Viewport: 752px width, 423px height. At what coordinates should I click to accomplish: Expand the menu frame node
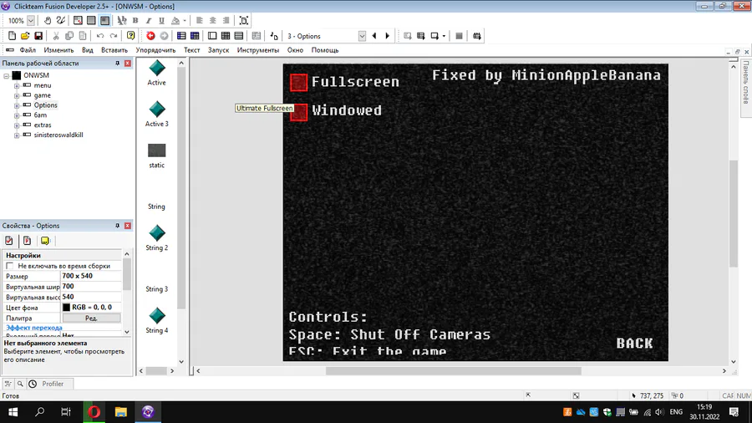pyautogui.click(x=17, y=86)
